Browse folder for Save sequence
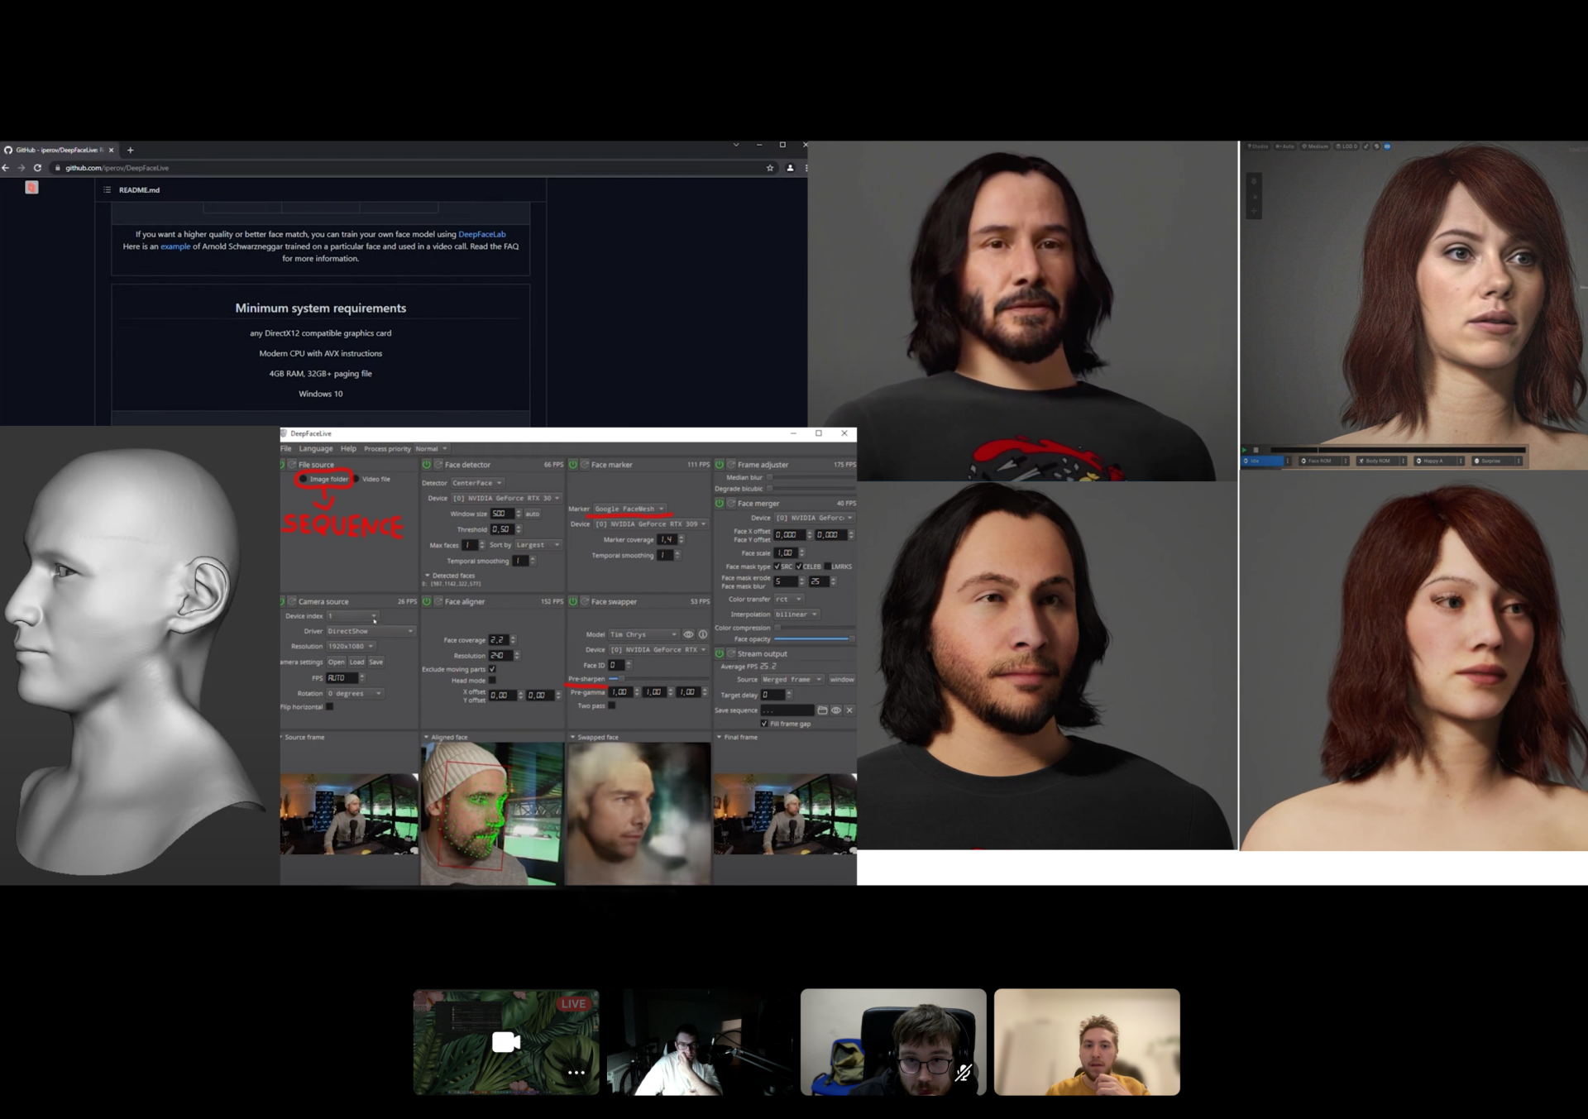Screen dimensions: 1588x1119 point(822,710)
